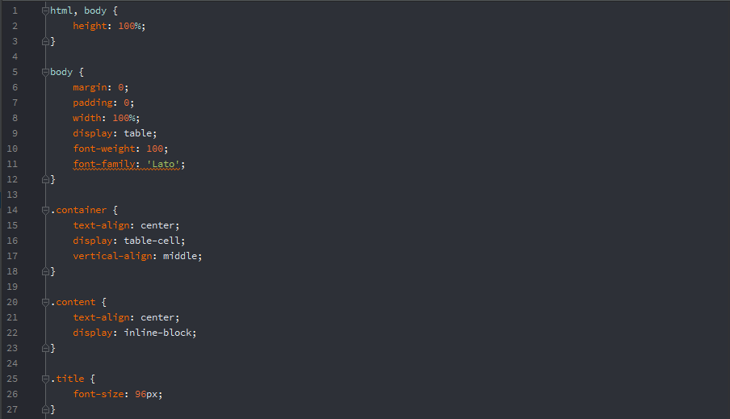Collapse the body rule on line 5
730x419 pixels.
(x=46, y=72)
